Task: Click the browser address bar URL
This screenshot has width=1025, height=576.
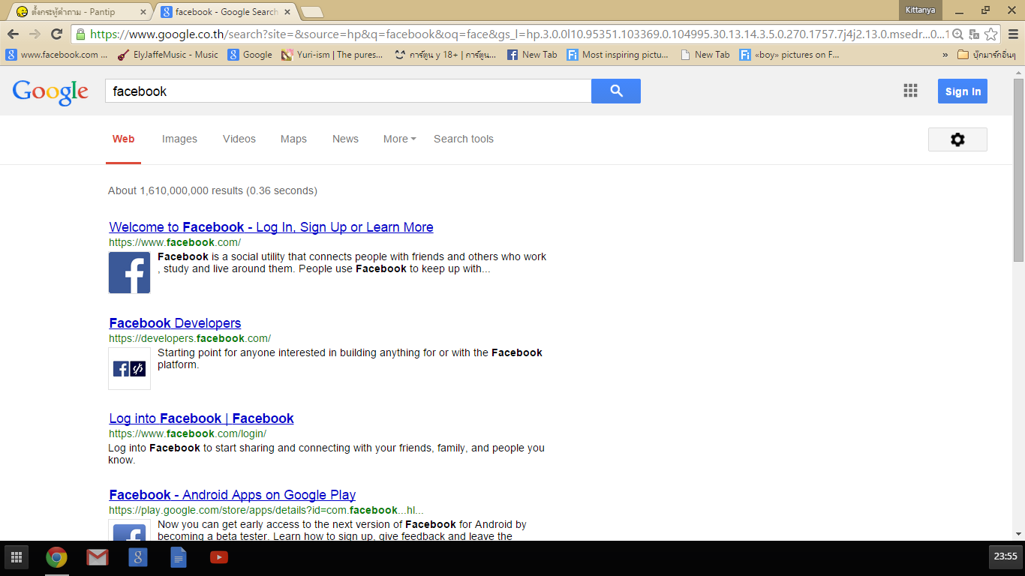Action: pos(519,34)
